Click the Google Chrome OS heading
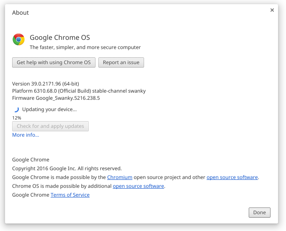This screenshot has width=286, height=231. tap(60, 37)
